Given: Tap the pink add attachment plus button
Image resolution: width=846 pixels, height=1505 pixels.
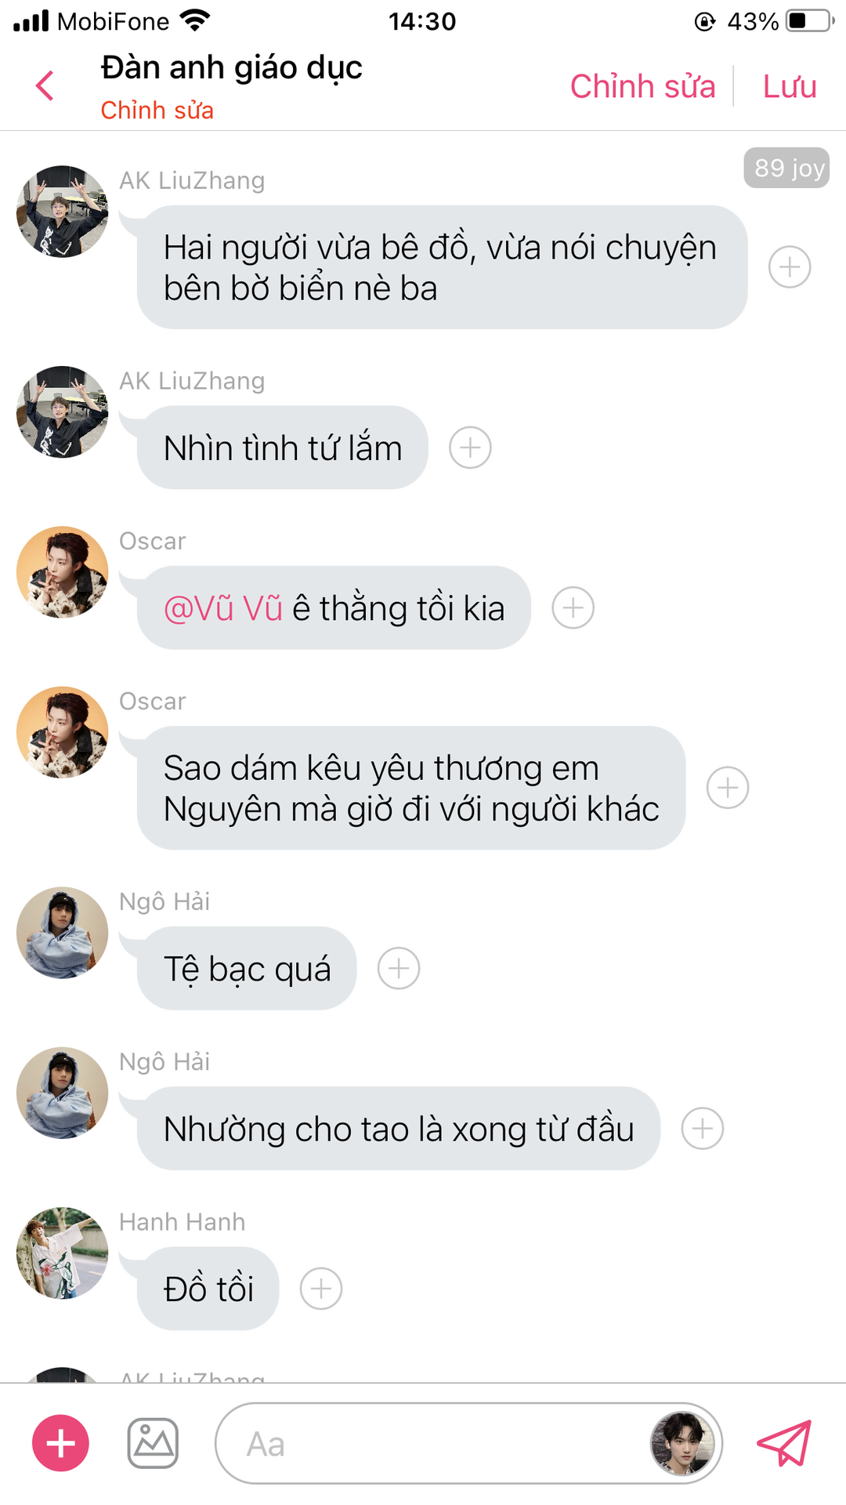Looking at the screenshot, I should tap(60, 1443).
